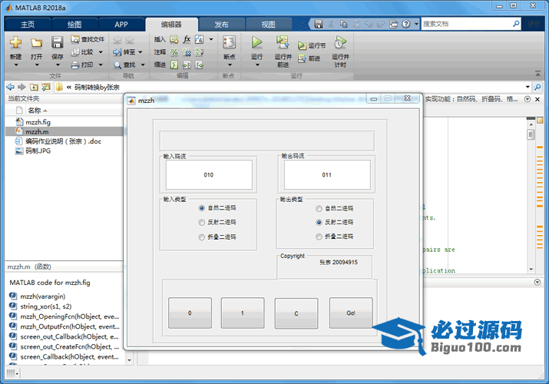Run the script with the green Run arrow

click(256, 42)
